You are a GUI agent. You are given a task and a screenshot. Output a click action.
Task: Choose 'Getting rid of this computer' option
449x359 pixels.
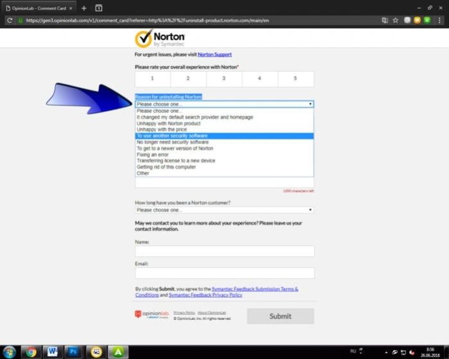(224, 167)
